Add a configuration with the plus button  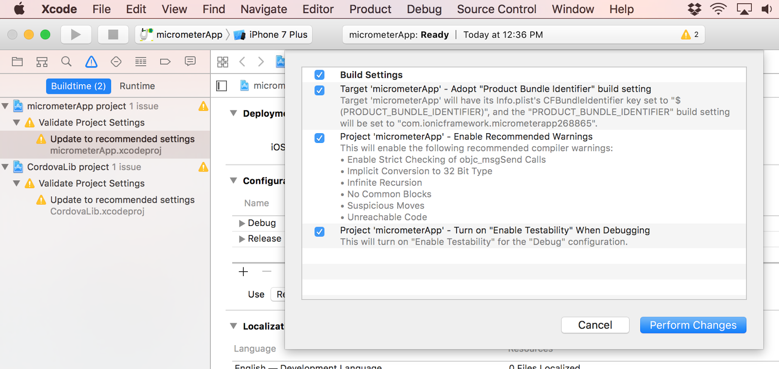pyautogui.click(x=243, y=272)
